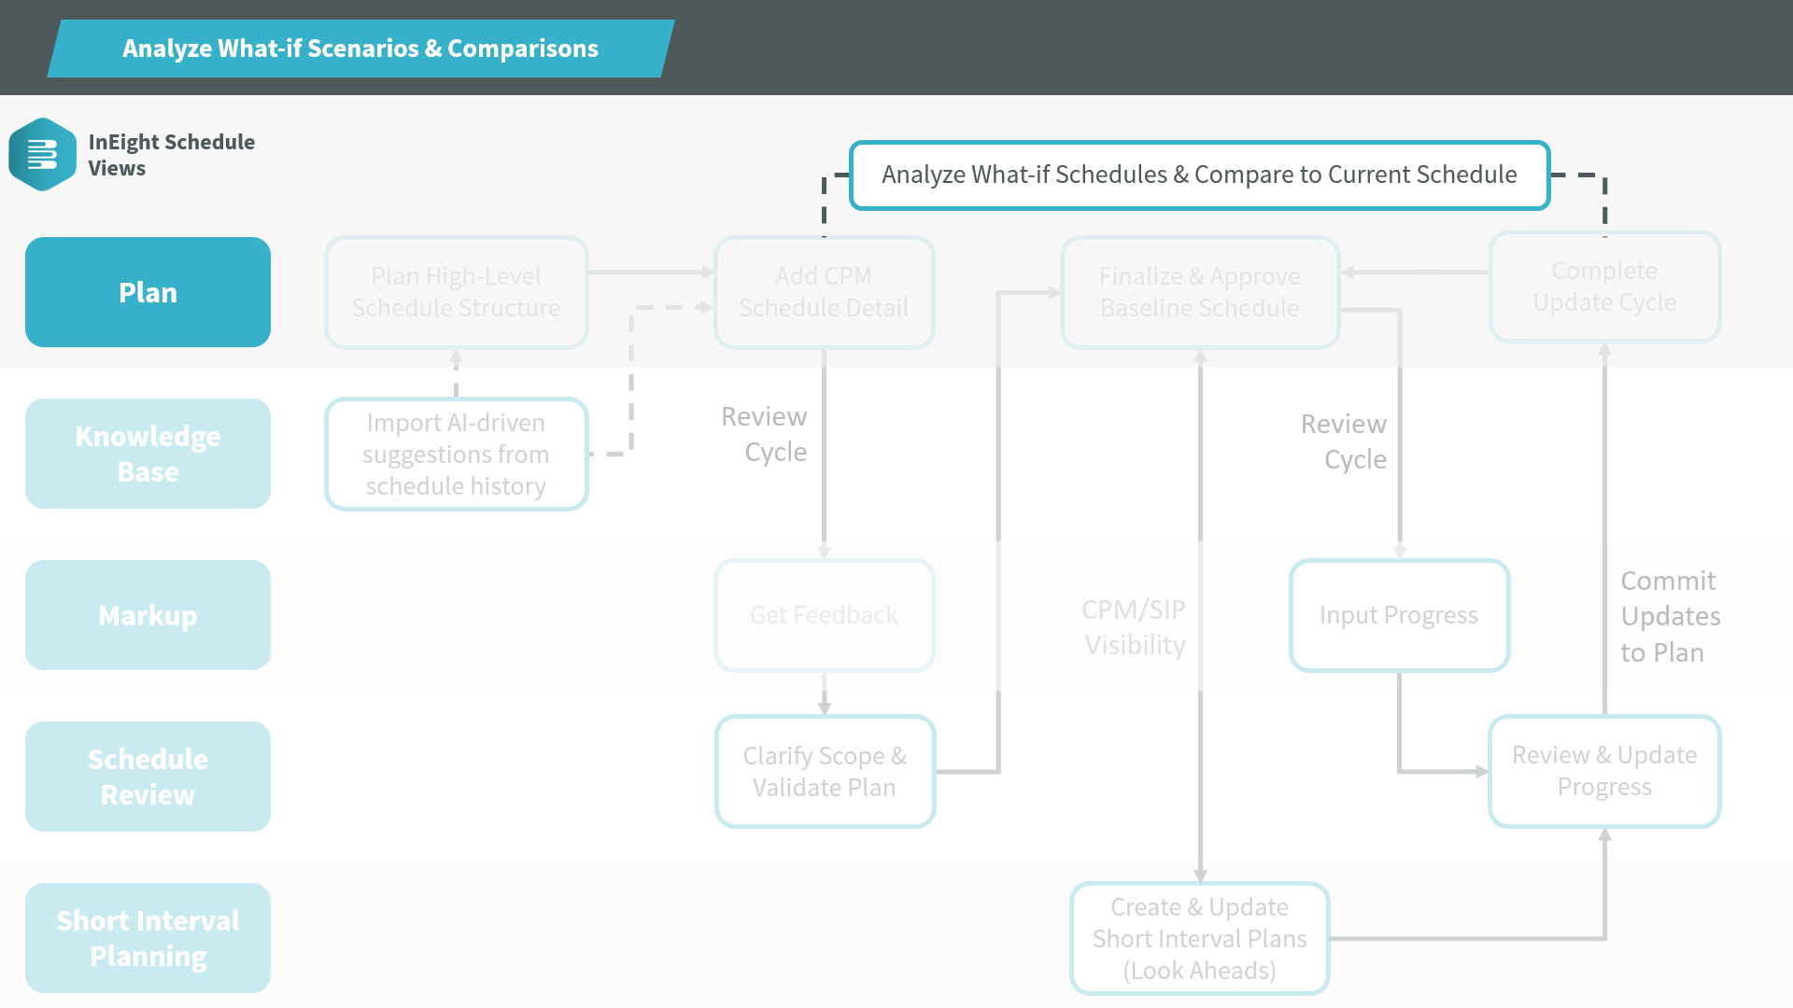1793x1008 pixels.
Task: Switch to the Markup view
Action: 148,615
